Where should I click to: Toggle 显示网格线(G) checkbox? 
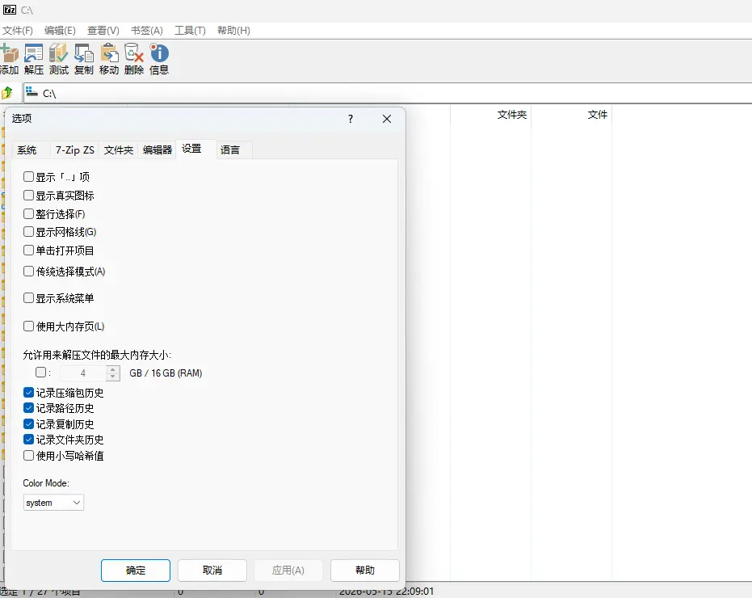[x=28, y=232]
